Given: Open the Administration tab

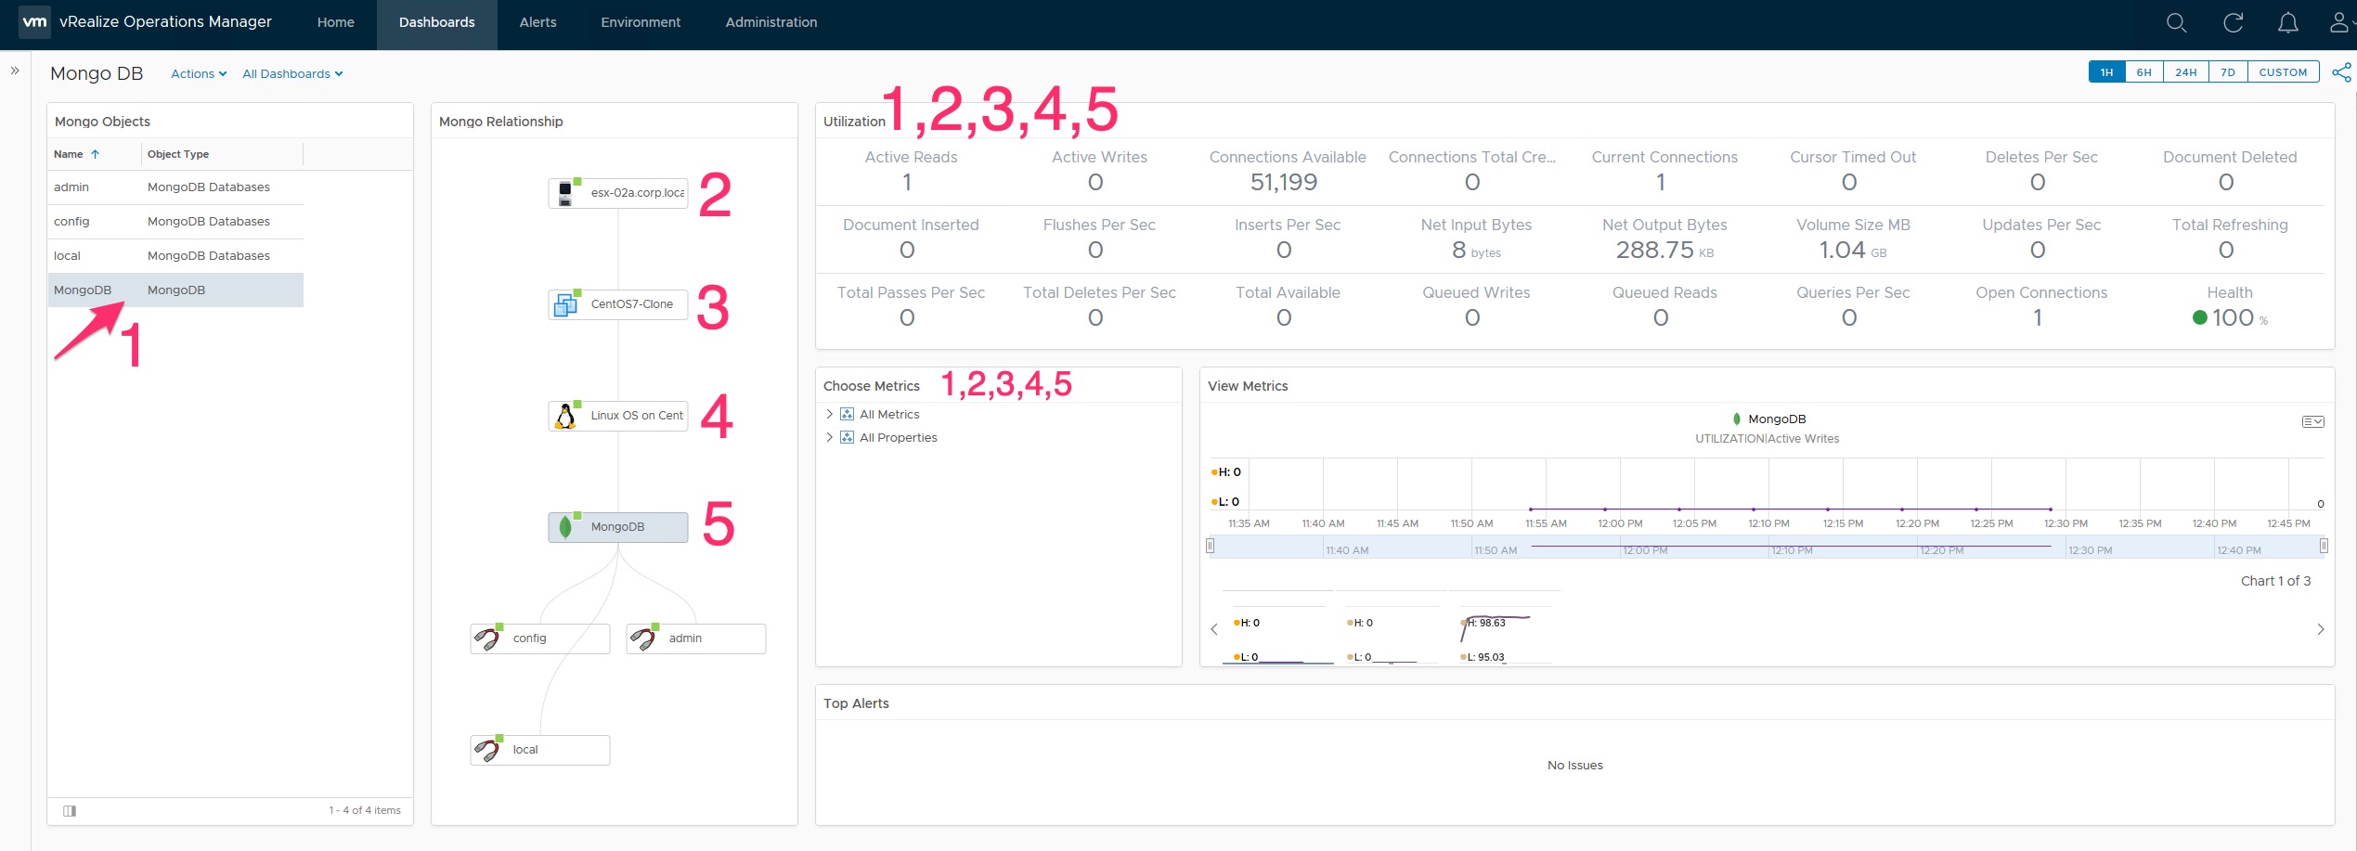Looking at the screenshot, I should [771, 22].
